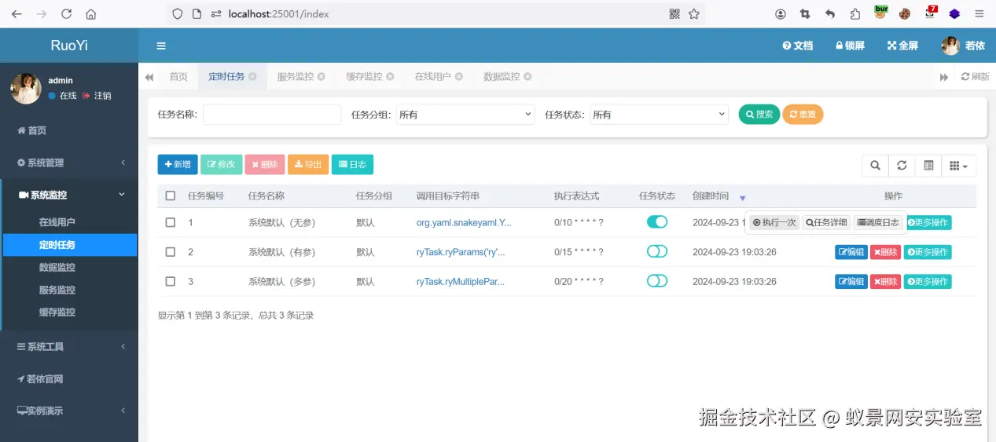Toggle table search with magnifier icon
Viewport: 996px width, 442px height.
point(875,166)
